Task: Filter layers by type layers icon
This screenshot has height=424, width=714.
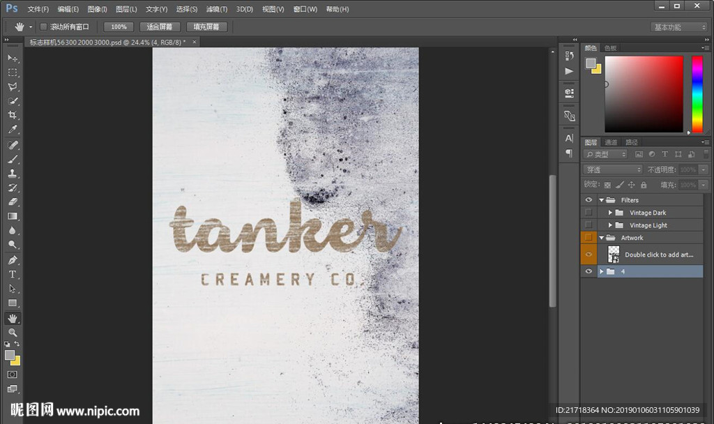Action: click(664, 154)
